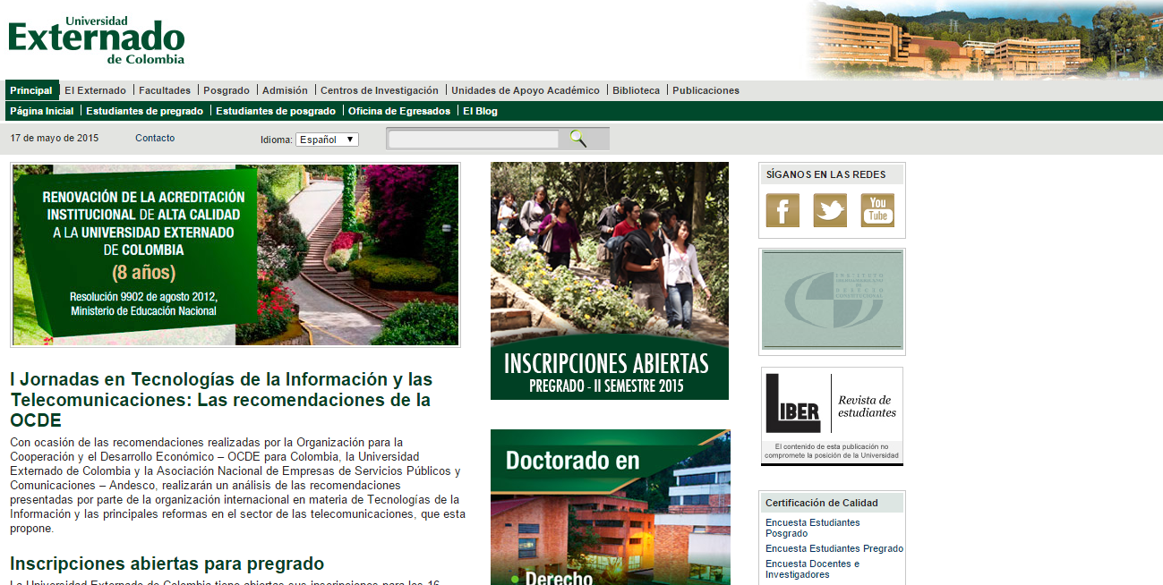1163x585 pixels.
Task: Switch to Estudiantes de pregrado submenu
Action: coord(144,111)
